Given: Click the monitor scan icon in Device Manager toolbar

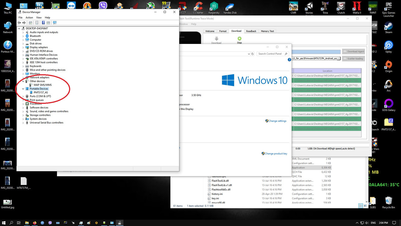Looking at the screenshot, I should (55, 23).
